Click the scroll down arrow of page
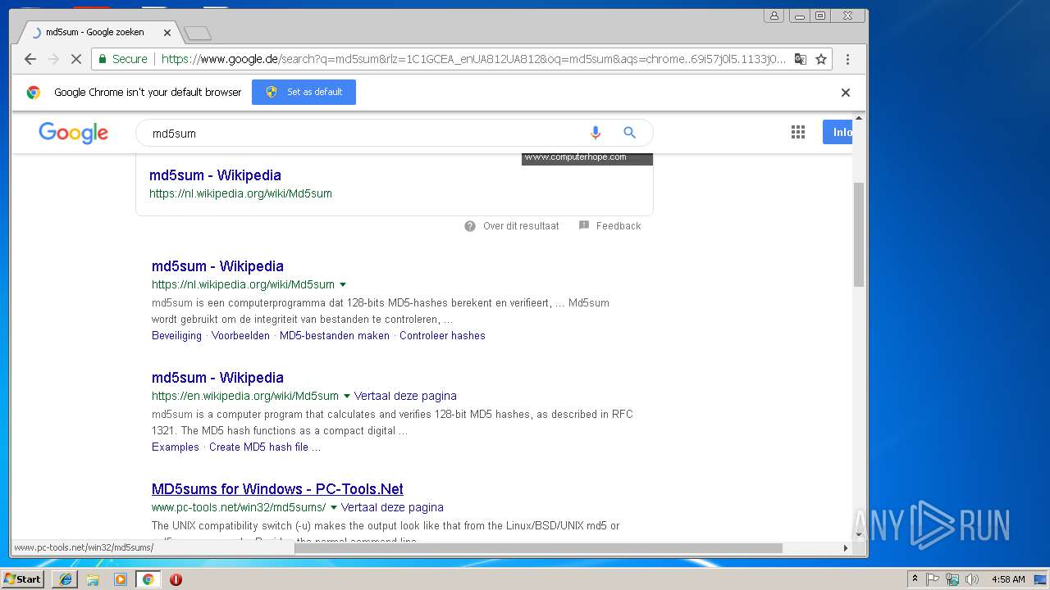 [859, 535]
